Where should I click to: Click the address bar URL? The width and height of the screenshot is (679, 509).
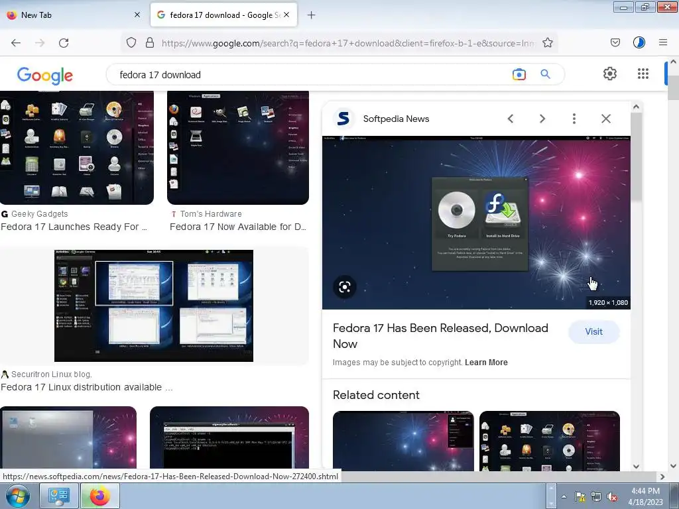[x=347, y=43]
